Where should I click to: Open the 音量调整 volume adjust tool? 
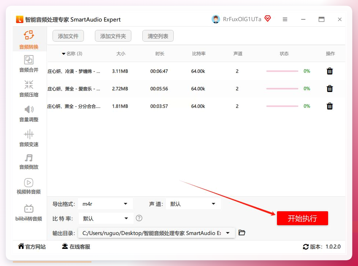click(29, 113)
